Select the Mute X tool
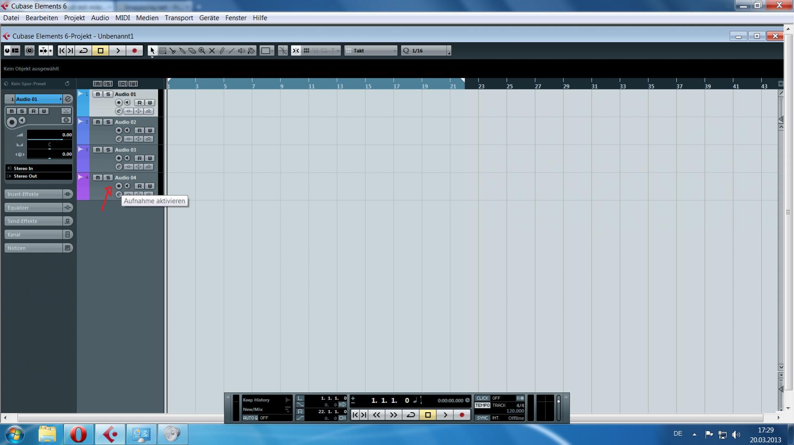Image resolution: width=794 pixels, height=445 pixels. (x=212, y=51)
